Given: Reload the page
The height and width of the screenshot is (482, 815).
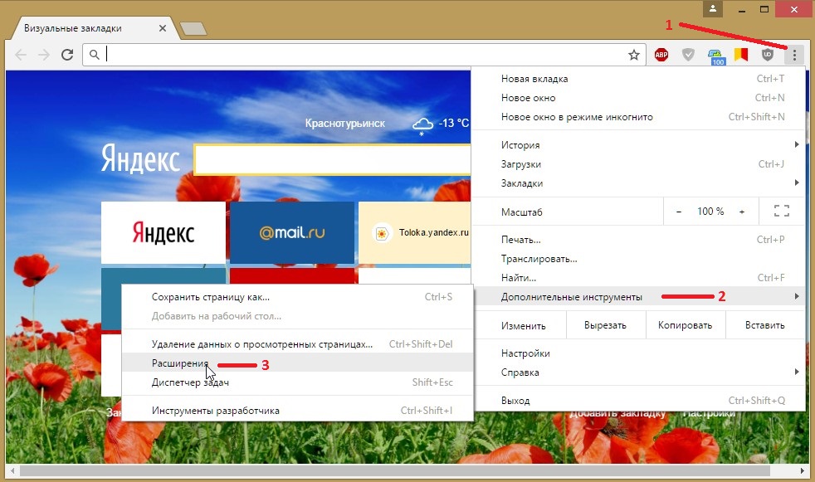Looking at the screenshot, I should [x=67, y=55].
